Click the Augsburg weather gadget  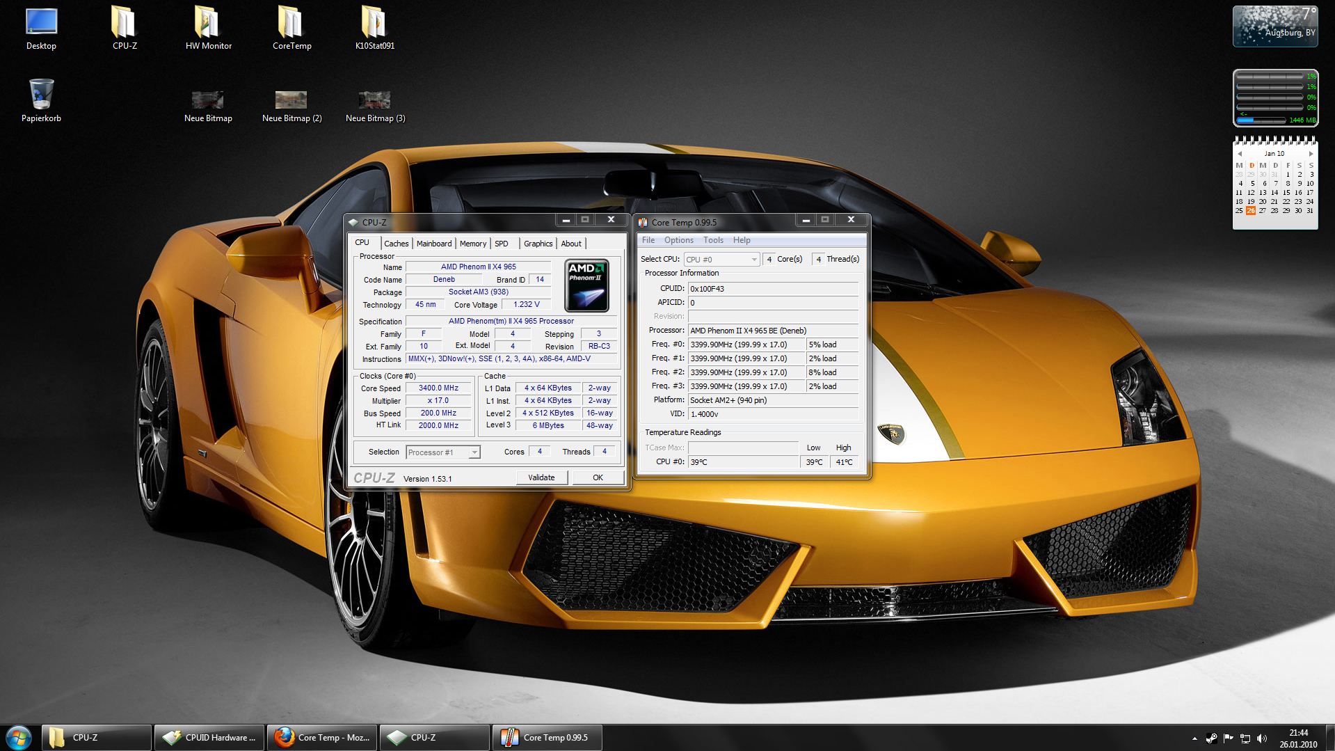tap(1274, 27)
